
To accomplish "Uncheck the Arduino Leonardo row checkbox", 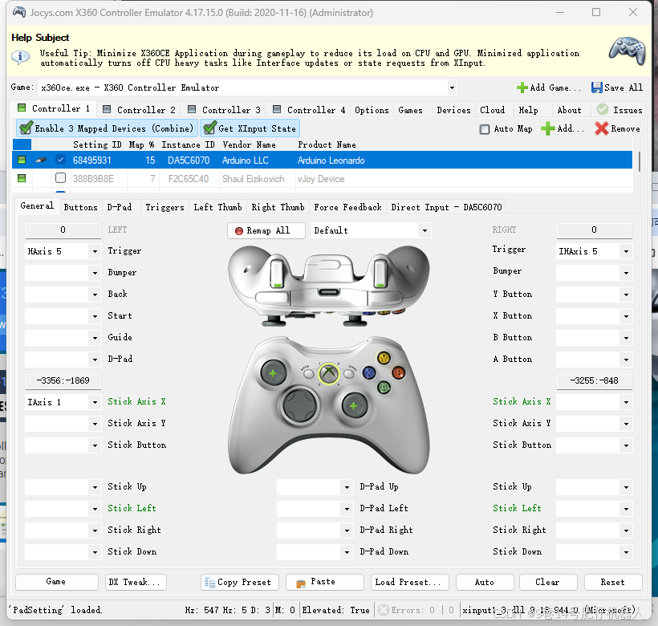I will (x=60, y=160).
